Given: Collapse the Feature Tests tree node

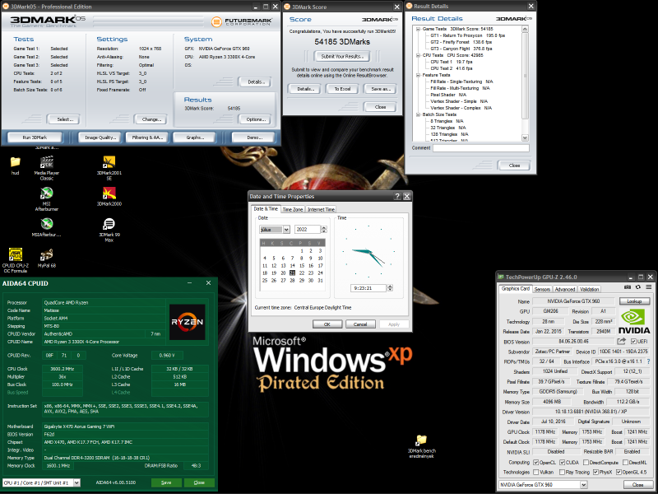Looking at the screenshot, I should point(418,75).
